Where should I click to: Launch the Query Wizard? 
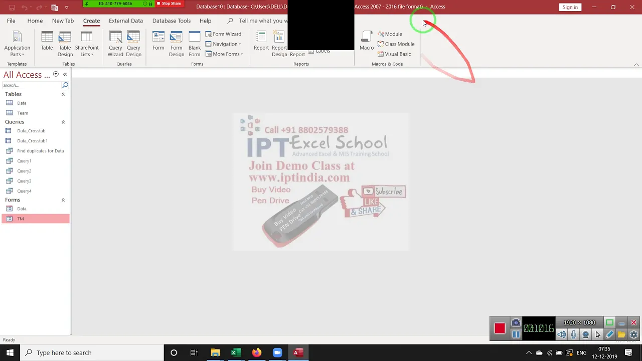click(x=115, y=44)
